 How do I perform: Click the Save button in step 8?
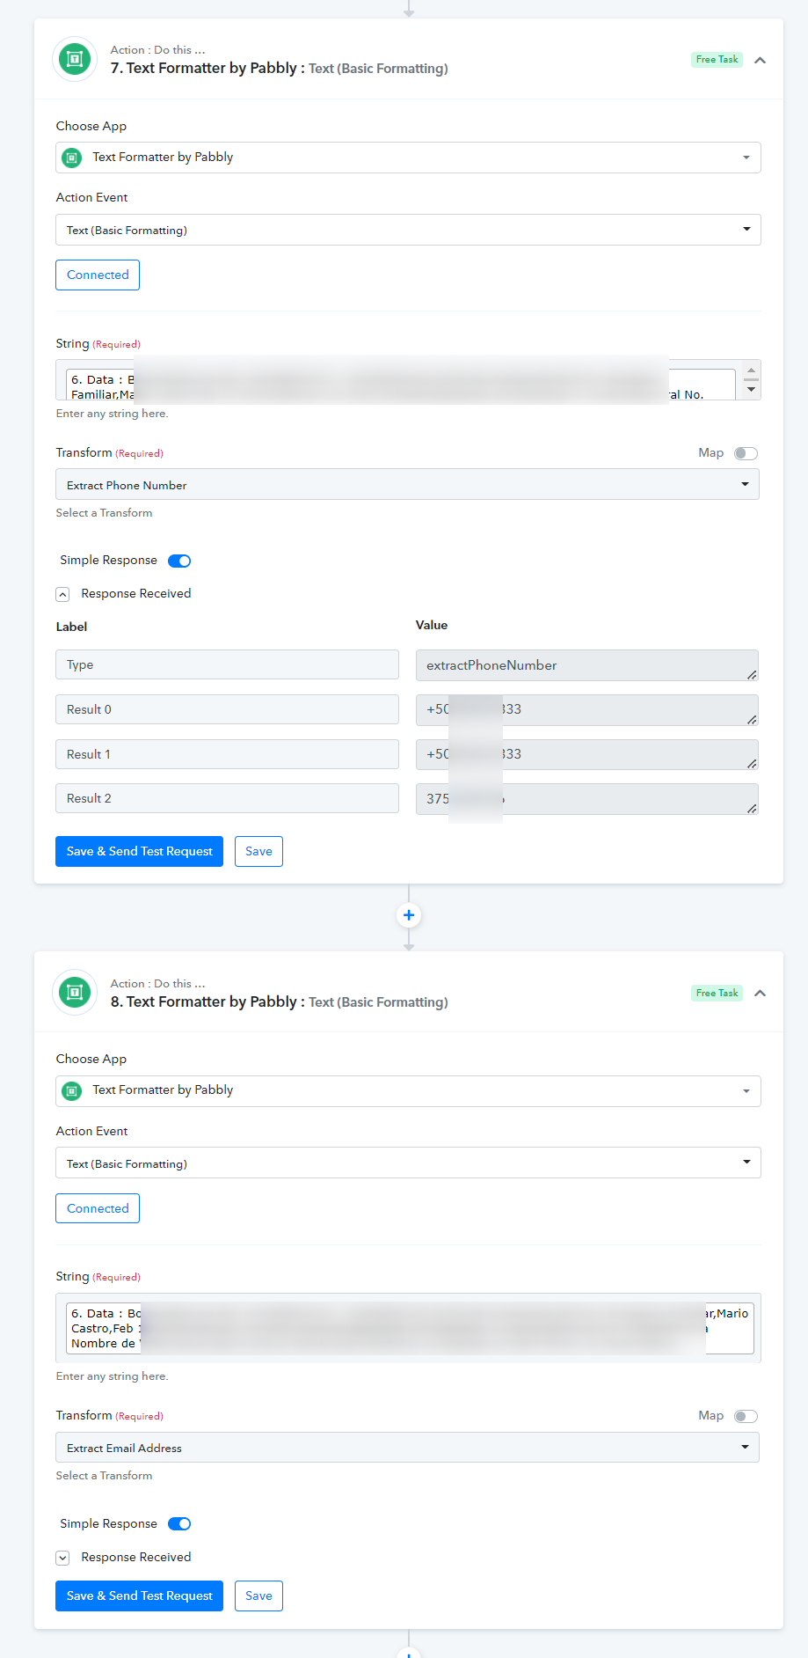(258, 1596)
